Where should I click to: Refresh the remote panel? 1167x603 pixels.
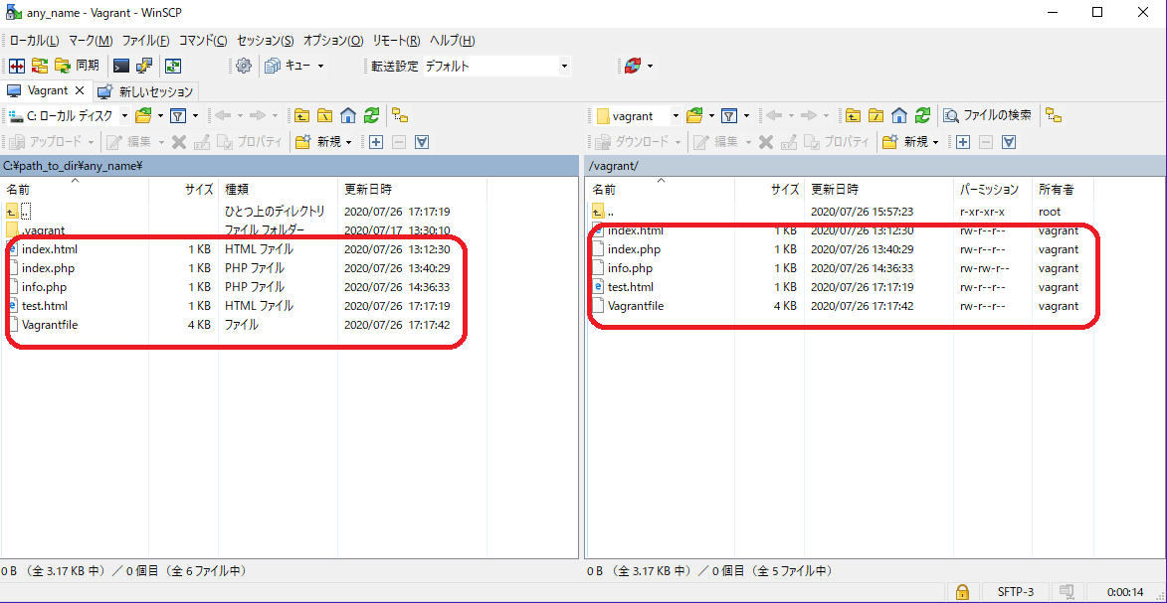point(922,115)
